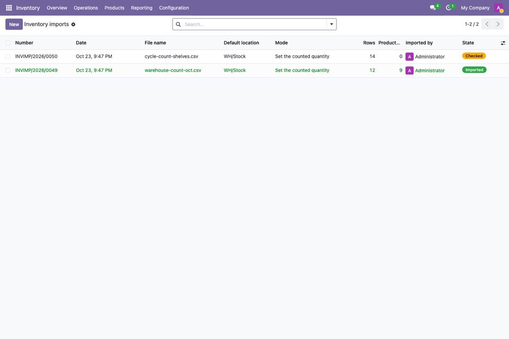Focus the Search input field
The image size is (509, 339).
[254, 24]
